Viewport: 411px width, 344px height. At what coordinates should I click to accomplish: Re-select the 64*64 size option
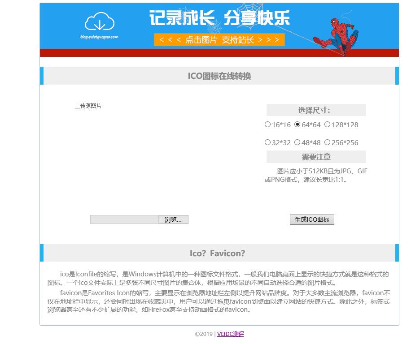pos(297,125)
